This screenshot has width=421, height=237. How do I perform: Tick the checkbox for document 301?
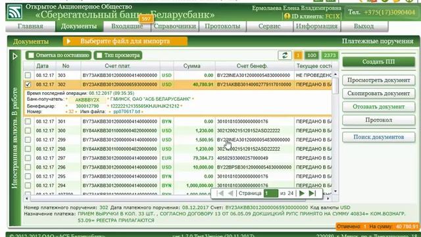(x=28, y=121)
